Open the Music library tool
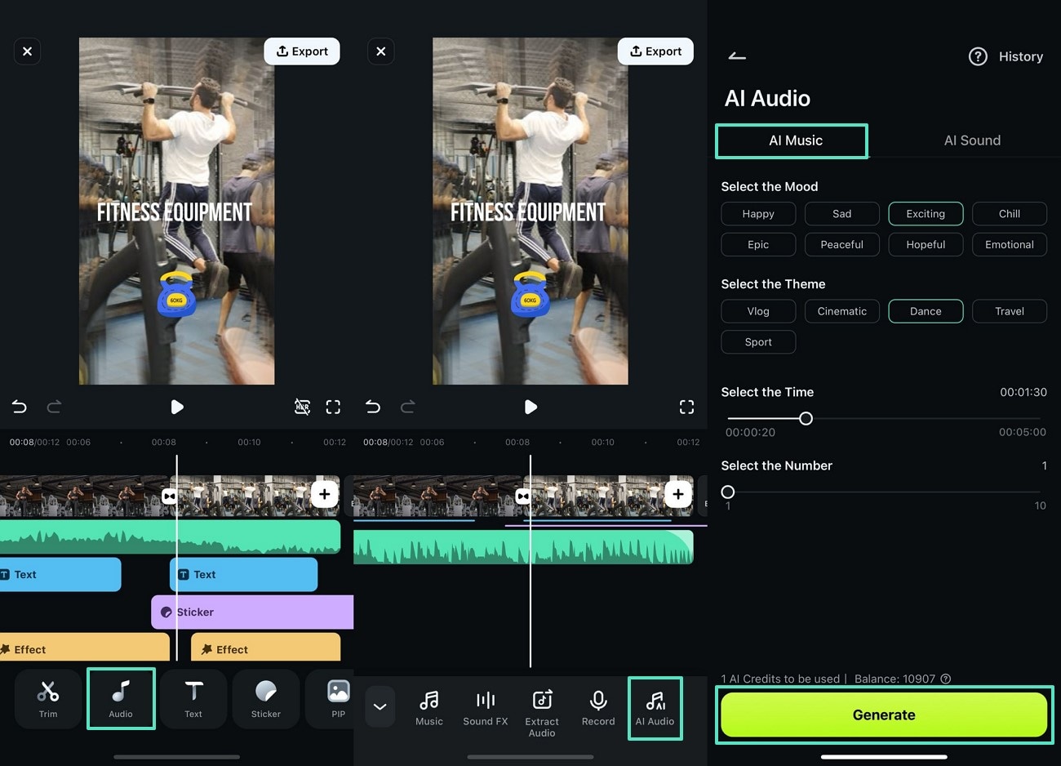This screenshot has height=766, width=1061. pyautogui.click(x=429, y=708)
